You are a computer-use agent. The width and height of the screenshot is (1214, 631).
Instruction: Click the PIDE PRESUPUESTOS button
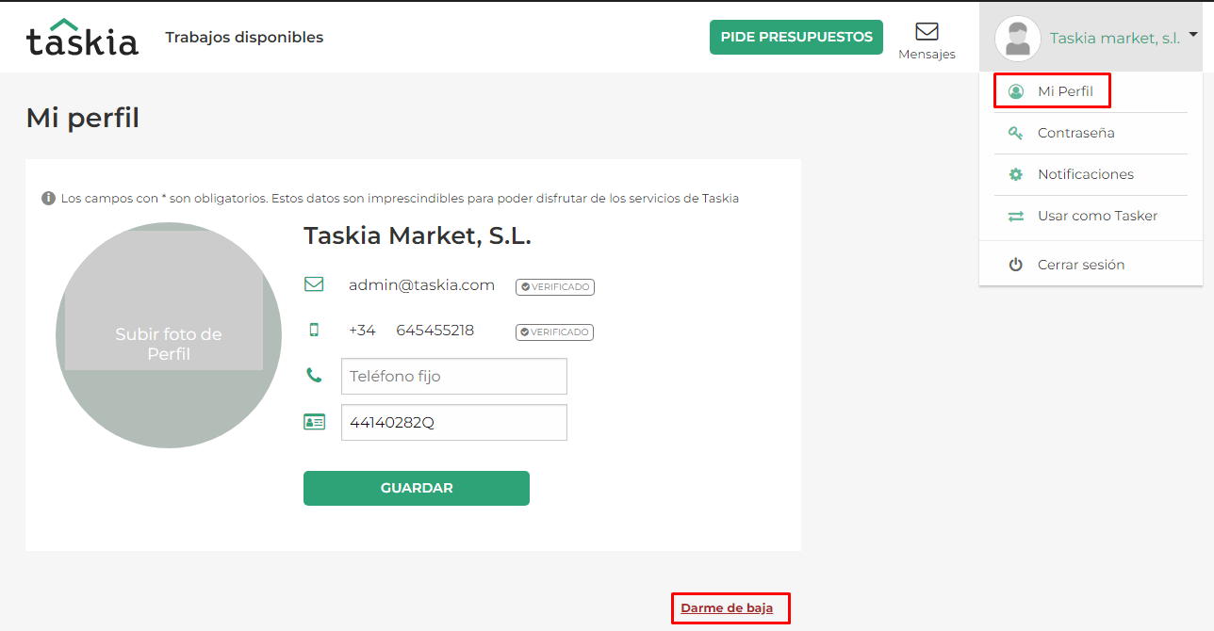point(796,37)
